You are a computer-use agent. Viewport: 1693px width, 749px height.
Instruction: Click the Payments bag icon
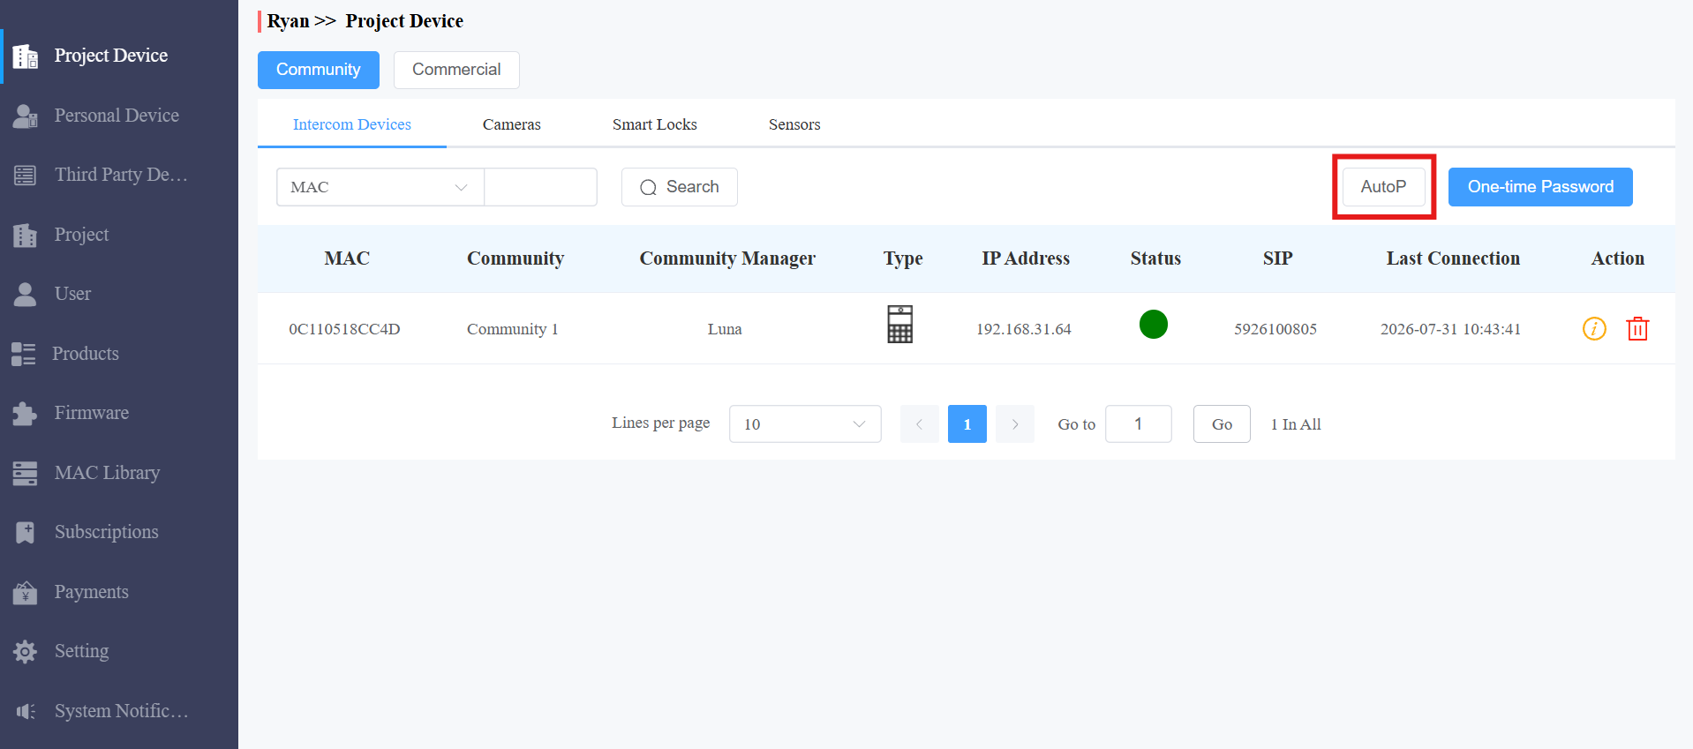(26, 593)
